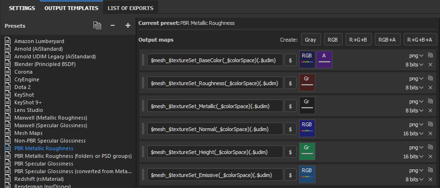Create a Gray output map
The image size is (440, 188).
[311, 40]
